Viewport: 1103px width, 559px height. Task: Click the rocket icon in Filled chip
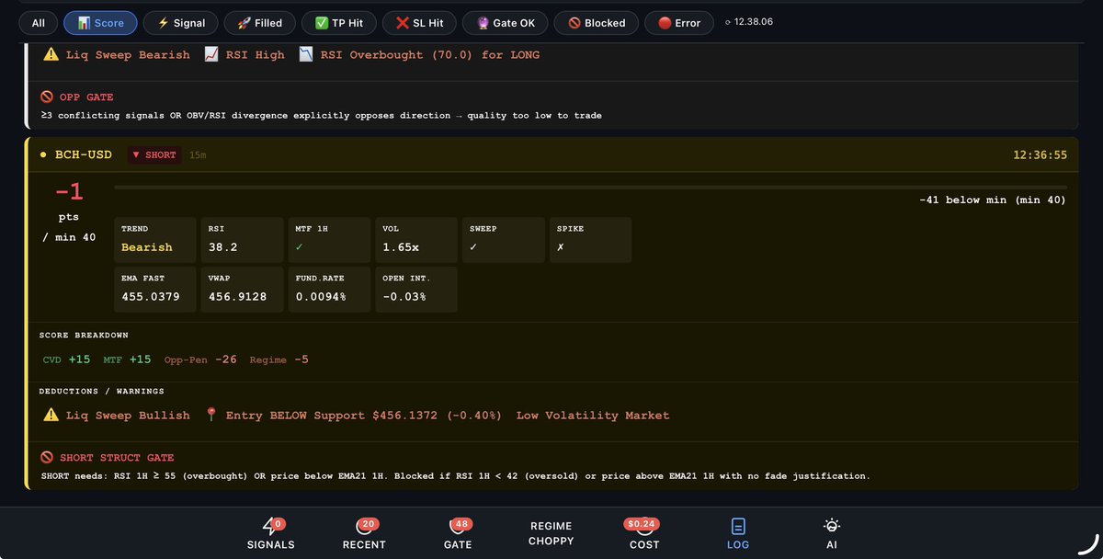click(x=244, y=23)
